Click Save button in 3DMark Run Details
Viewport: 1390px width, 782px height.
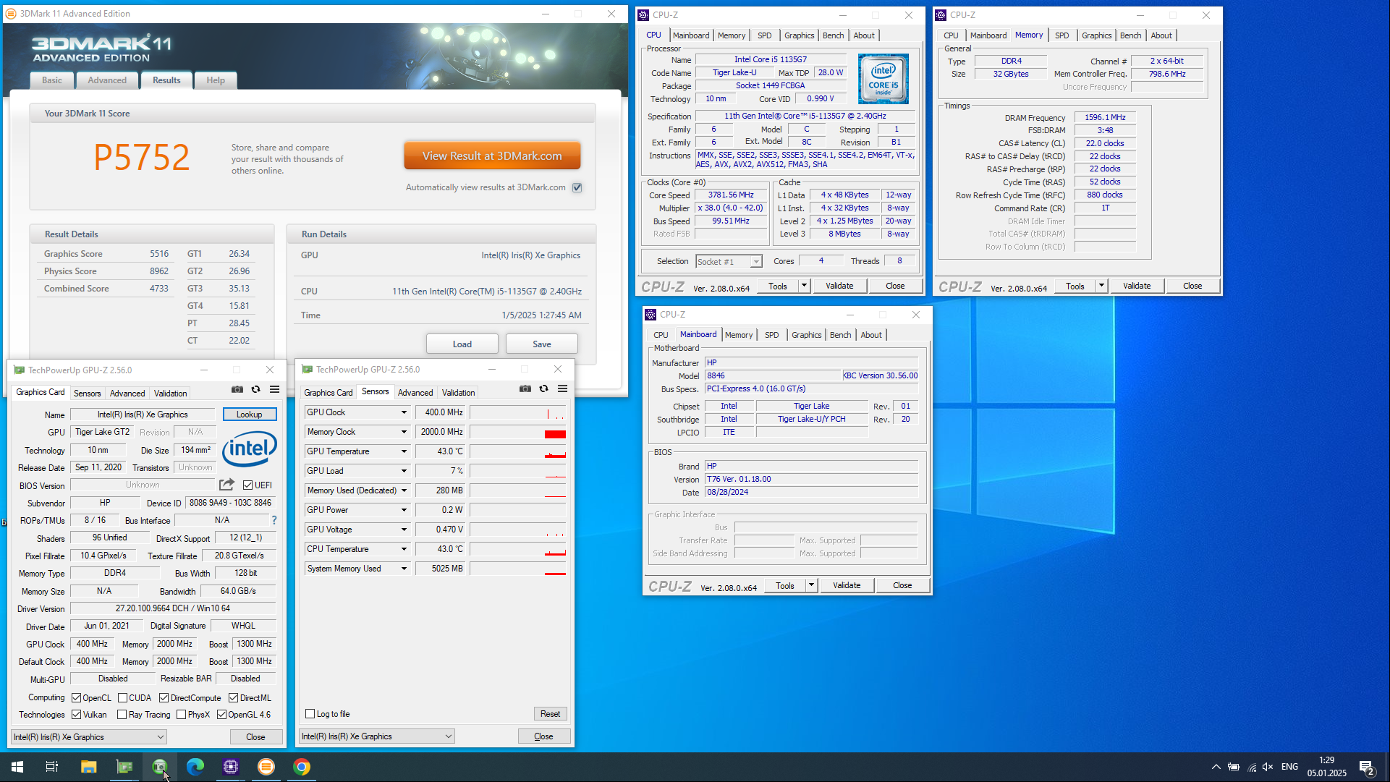542,344
